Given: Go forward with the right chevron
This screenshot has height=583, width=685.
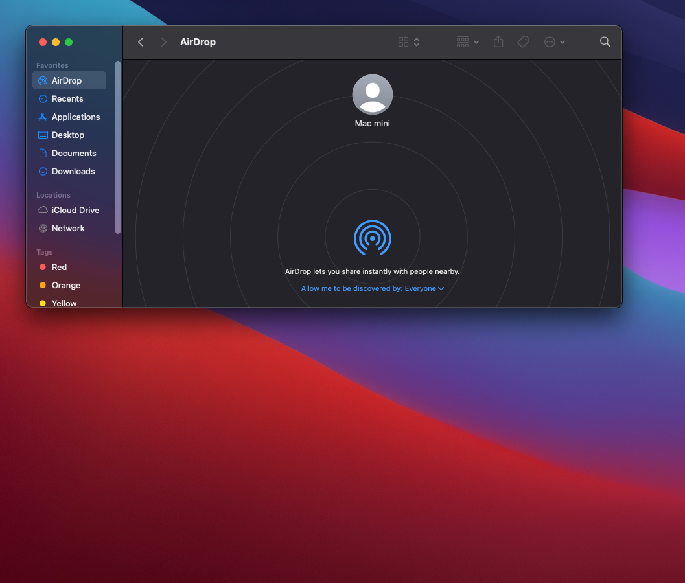Looking at the screenshot, I should (x=163, y=42).
